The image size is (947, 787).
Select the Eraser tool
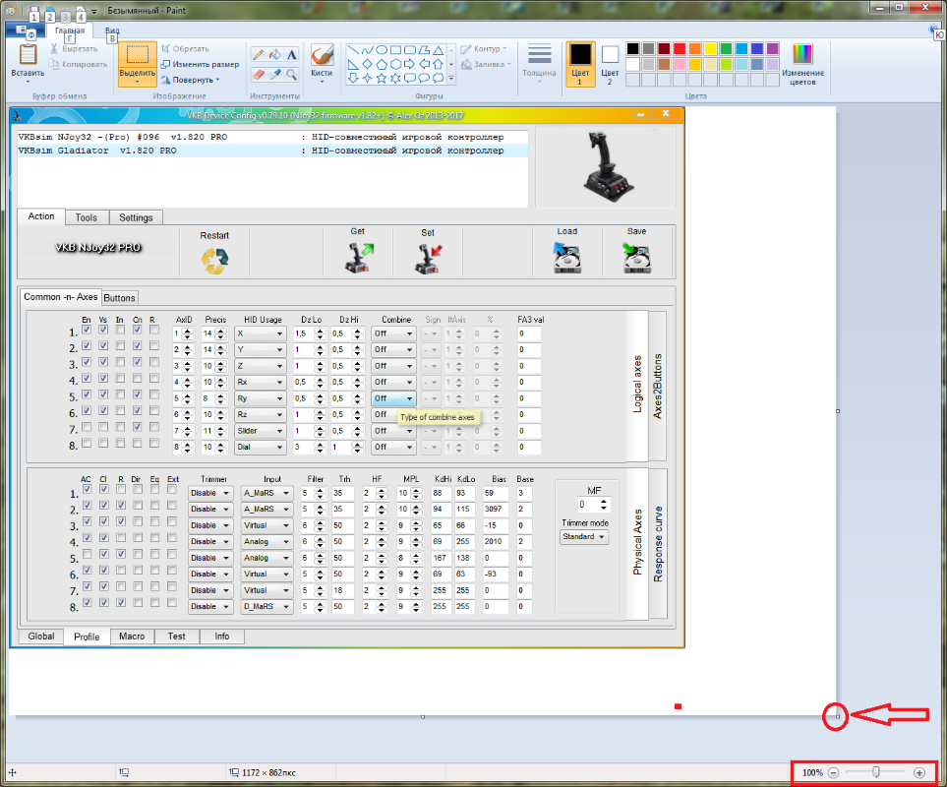pyautogui.click(x=258, y=75)
